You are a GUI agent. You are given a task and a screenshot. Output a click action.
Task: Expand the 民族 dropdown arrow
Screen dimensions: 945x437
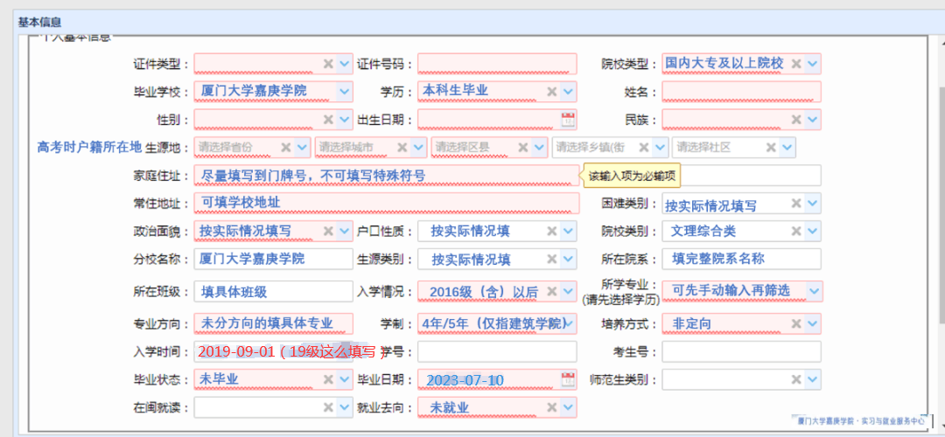812,119
